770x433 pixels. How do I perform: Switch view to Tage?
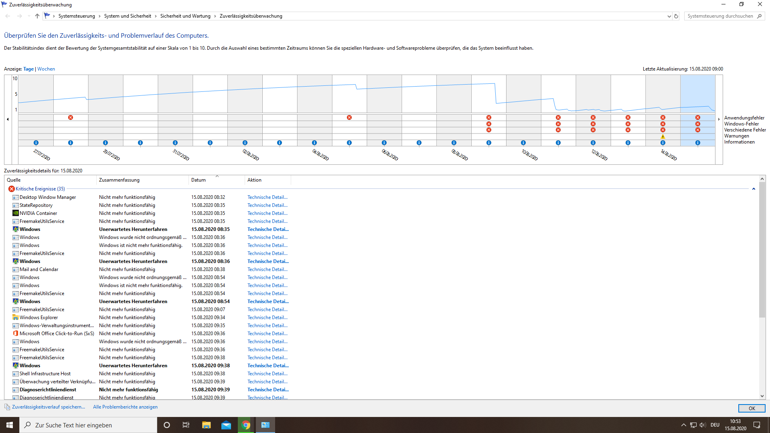[28, 69]
